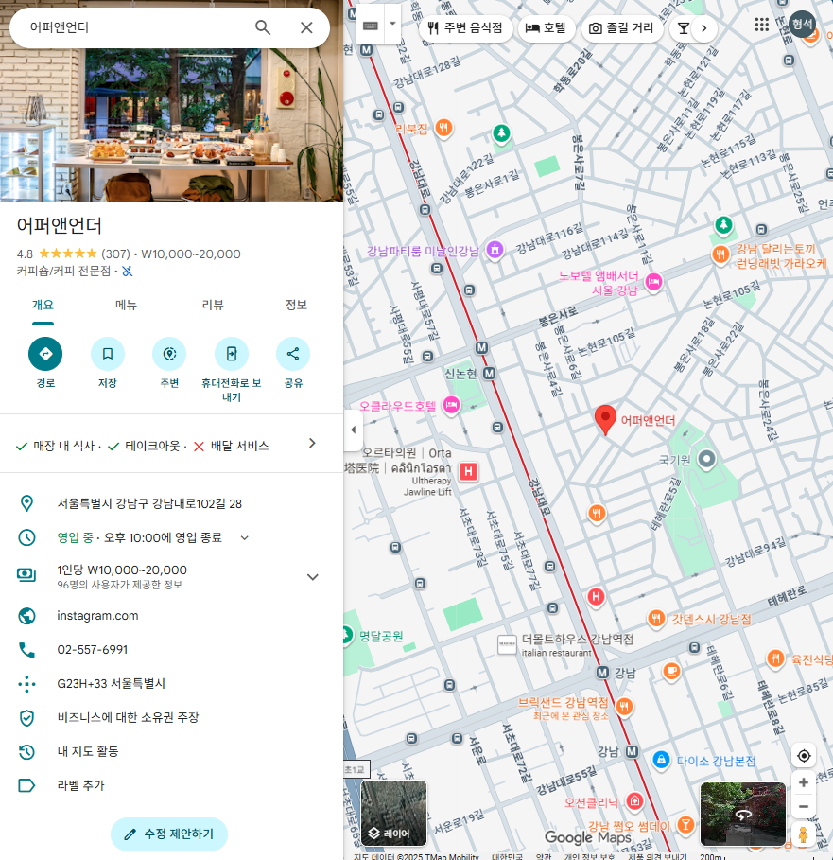Click the 저장 bookmark icon
Screen dimensions: 833x860
pos(108,354)
